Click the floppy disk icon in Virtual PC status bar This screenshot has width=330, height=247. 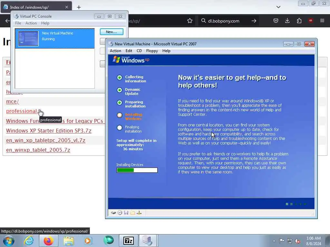[126, 213]
